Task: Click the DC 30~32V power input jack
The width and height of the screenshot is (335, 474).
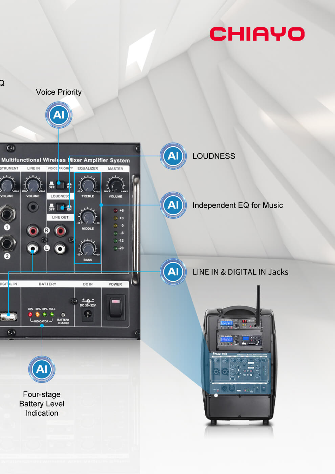Action: pyautogui.click(x=88, y=314)
